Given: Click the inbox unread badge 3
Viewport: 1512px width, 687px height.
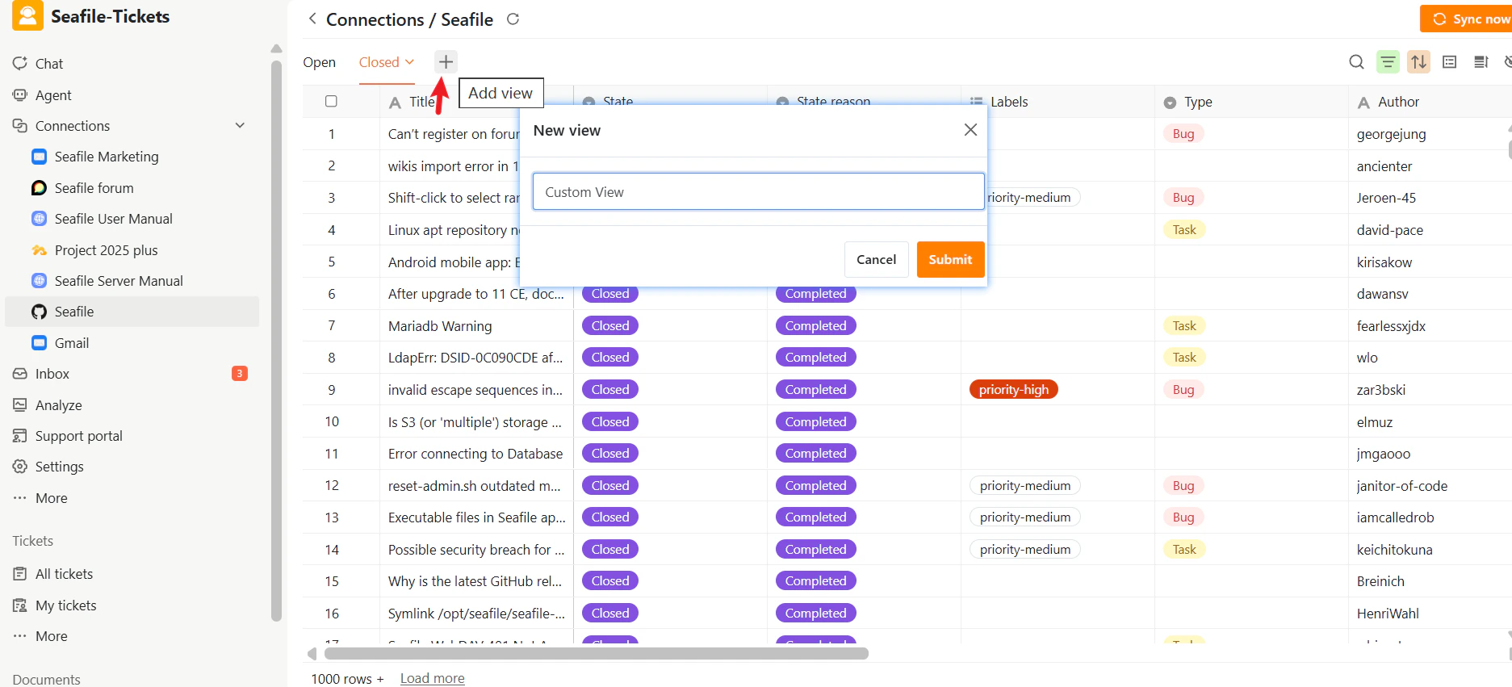Looking at the screenshot, I should [240, 374].
